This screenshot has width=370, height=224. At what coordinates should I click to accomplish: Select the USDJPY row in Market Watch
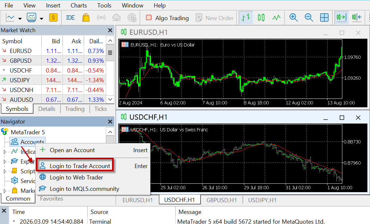coord(21,80)
